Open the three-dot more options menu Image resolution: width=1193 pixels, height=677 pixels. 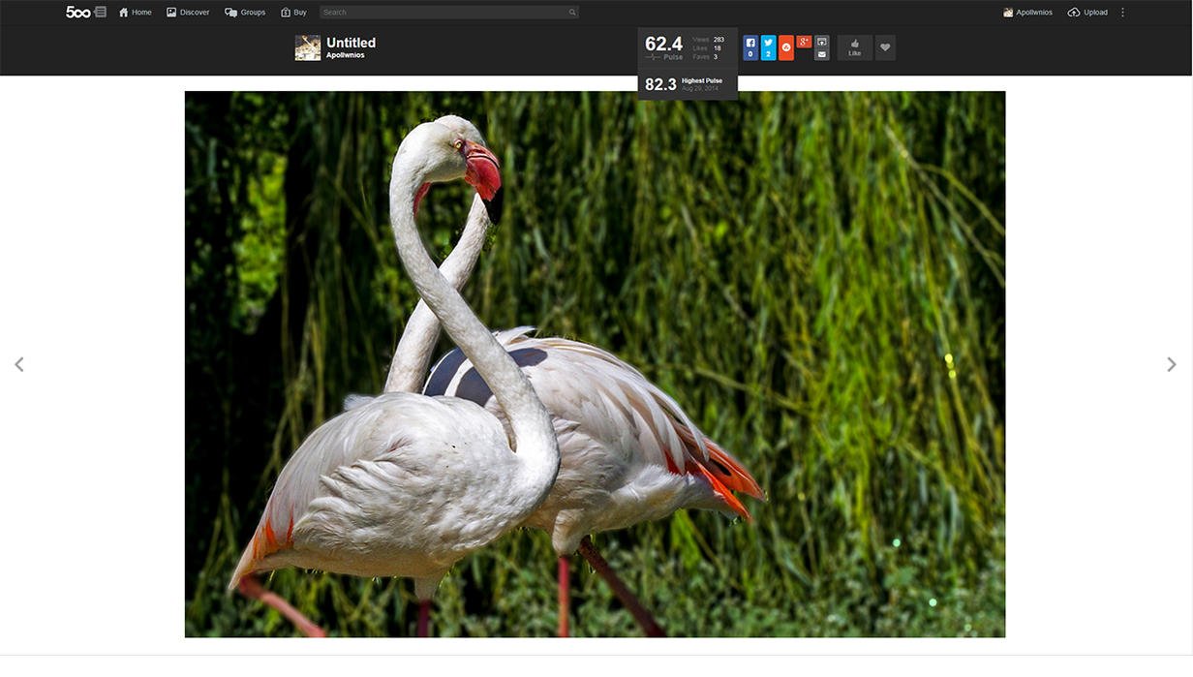coord(1123,13)
